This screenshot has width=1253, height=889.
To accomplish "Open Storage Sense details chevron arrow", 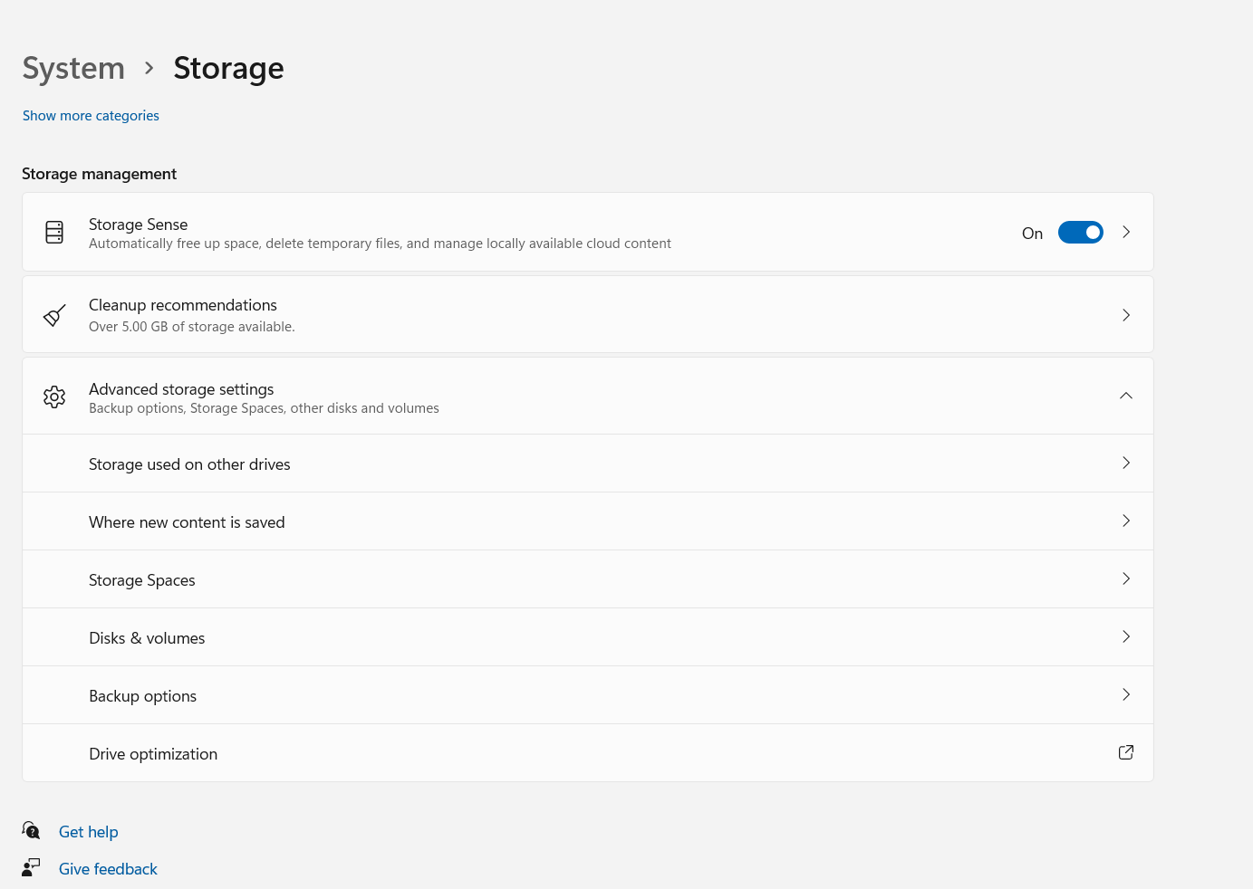I will (x=1126, y=233).
